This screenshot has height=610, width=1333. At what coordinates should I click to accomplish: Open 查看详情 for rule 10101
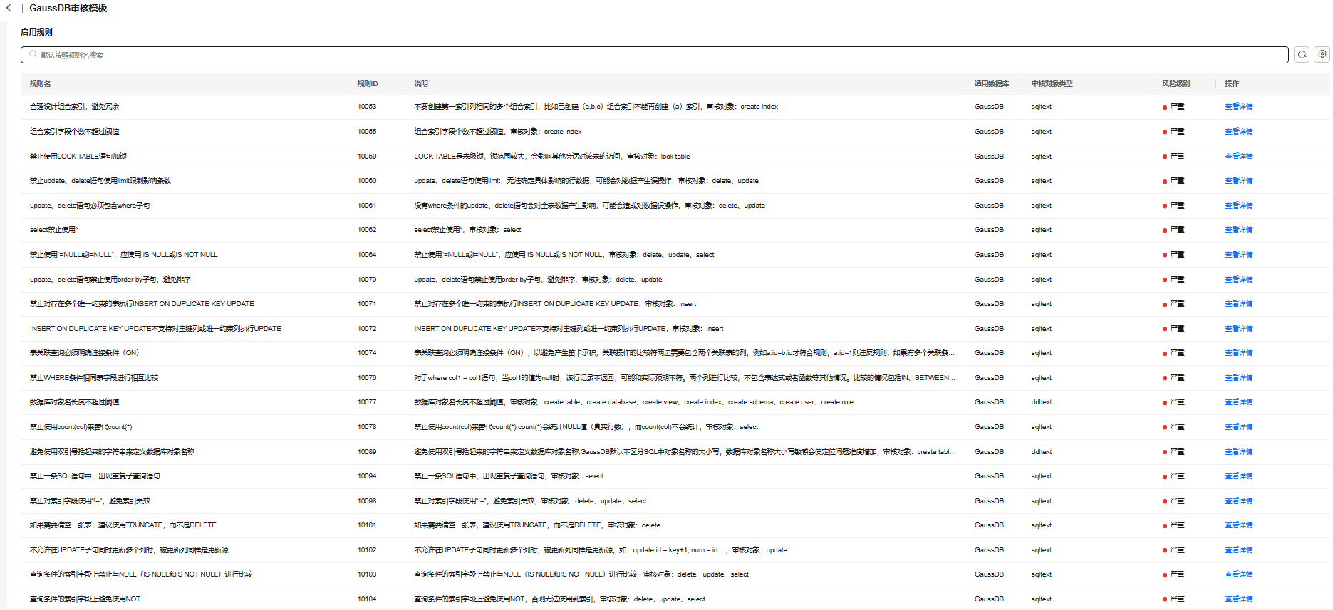(x=1238, y=525)
